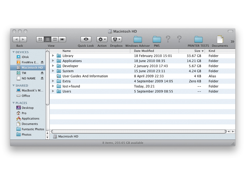
Task: Eject the FireWire drive
Action: point(42,62)
